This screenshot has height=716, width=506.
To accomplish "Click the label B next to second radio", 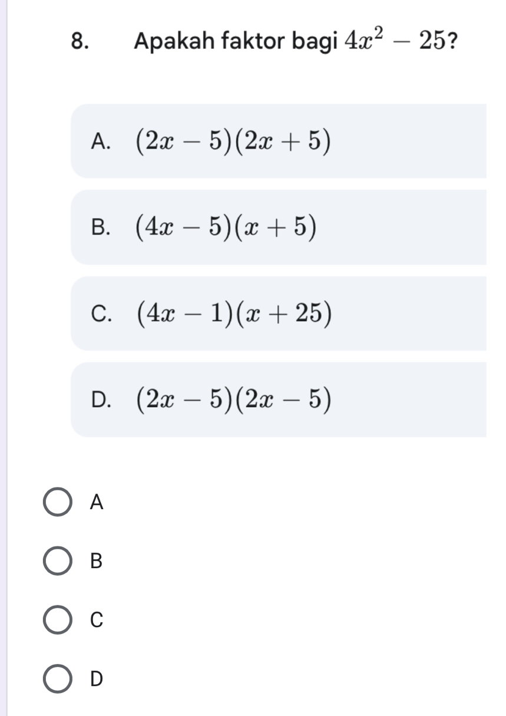I will (96, 562).
